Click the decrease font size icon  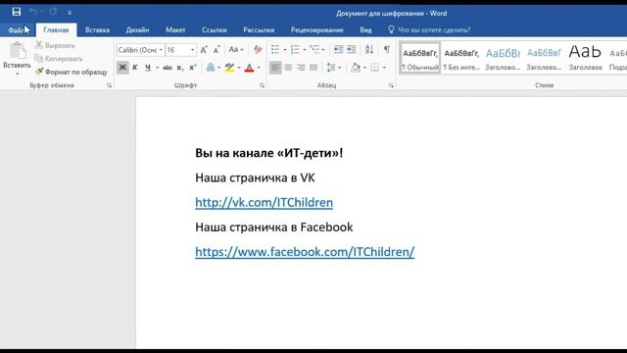(217, 50)
